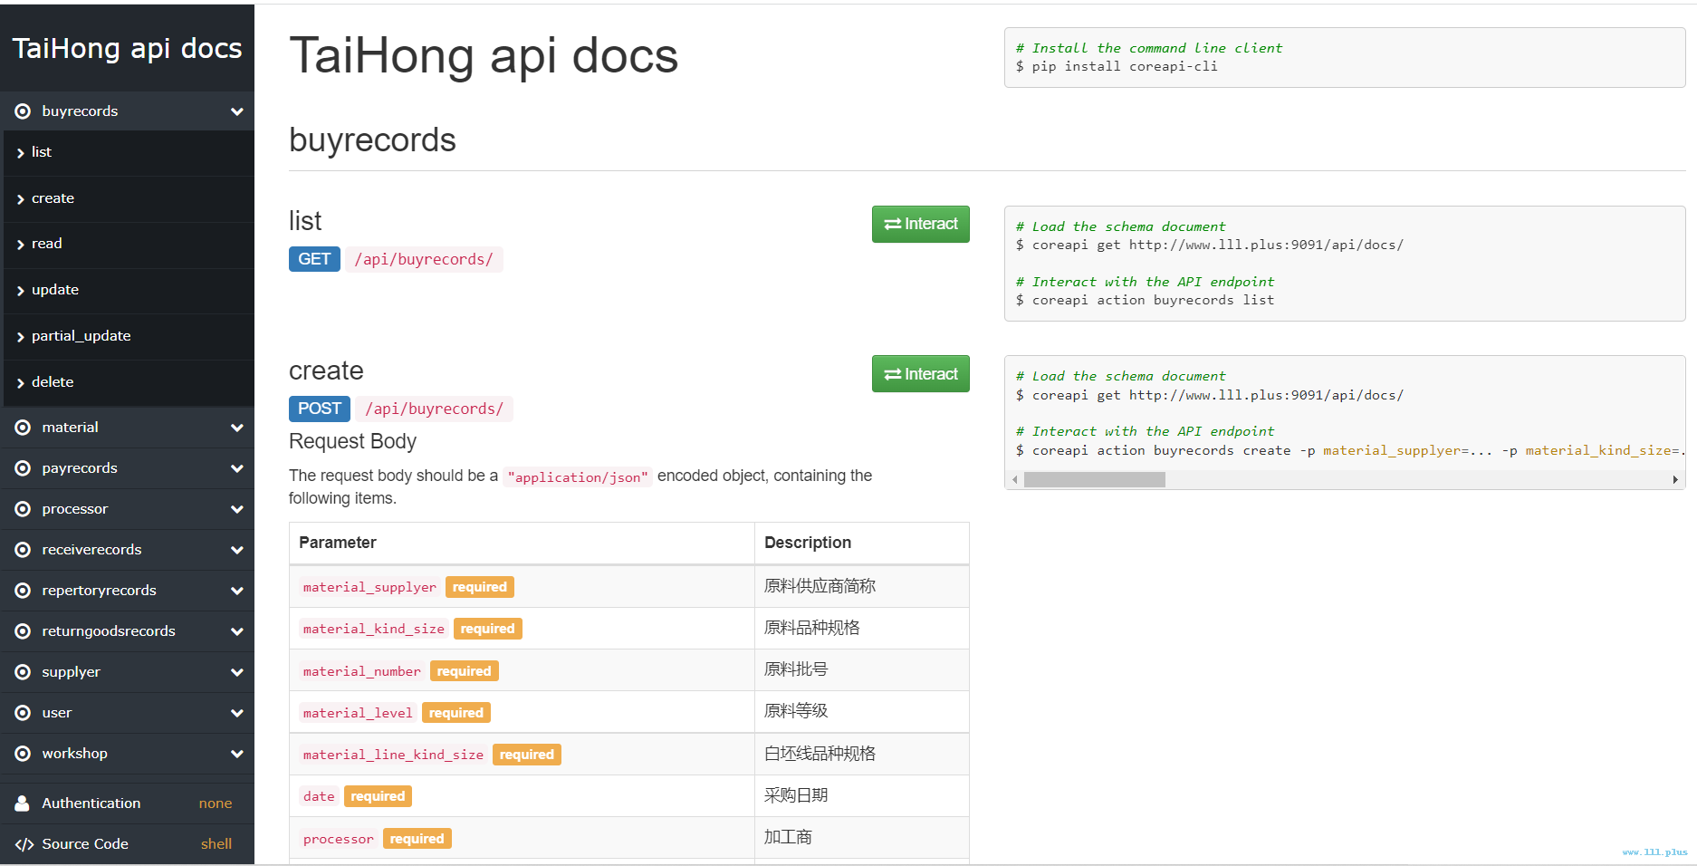Click the Source Code brackets icon
The image size is (1697, 866).
point(24,844)
